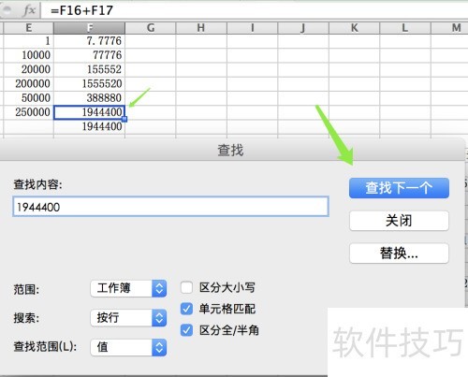Click the 查找内容 text field

coord(170,207)
